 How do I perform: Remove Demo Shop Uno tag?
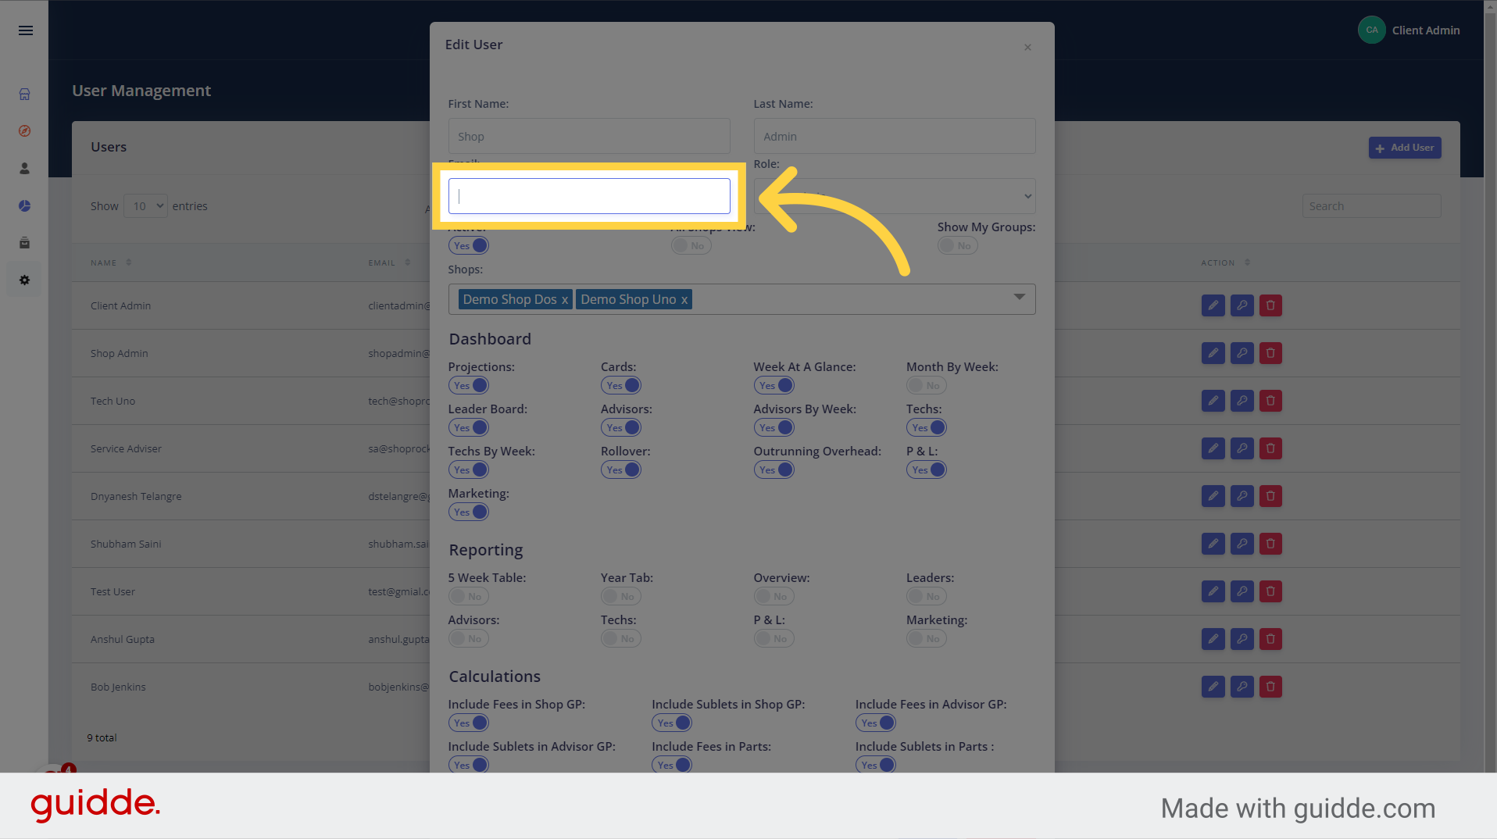pyautogui.click(x=684, y=300)
